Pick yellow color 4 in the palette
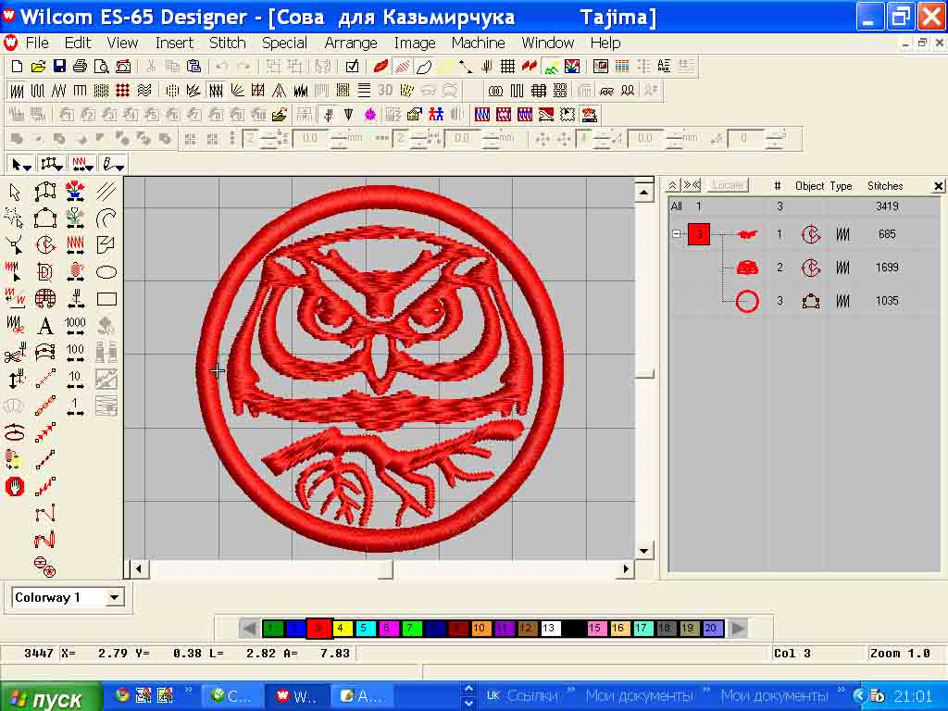948x711 pixels. click(343, 629)
